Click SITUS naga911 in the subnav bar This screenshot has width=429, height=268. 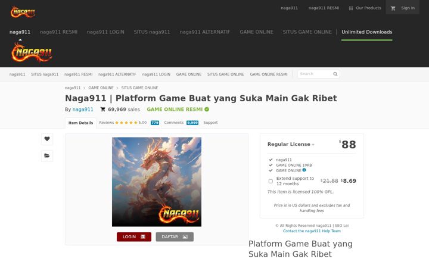click(x=45, y=74)
